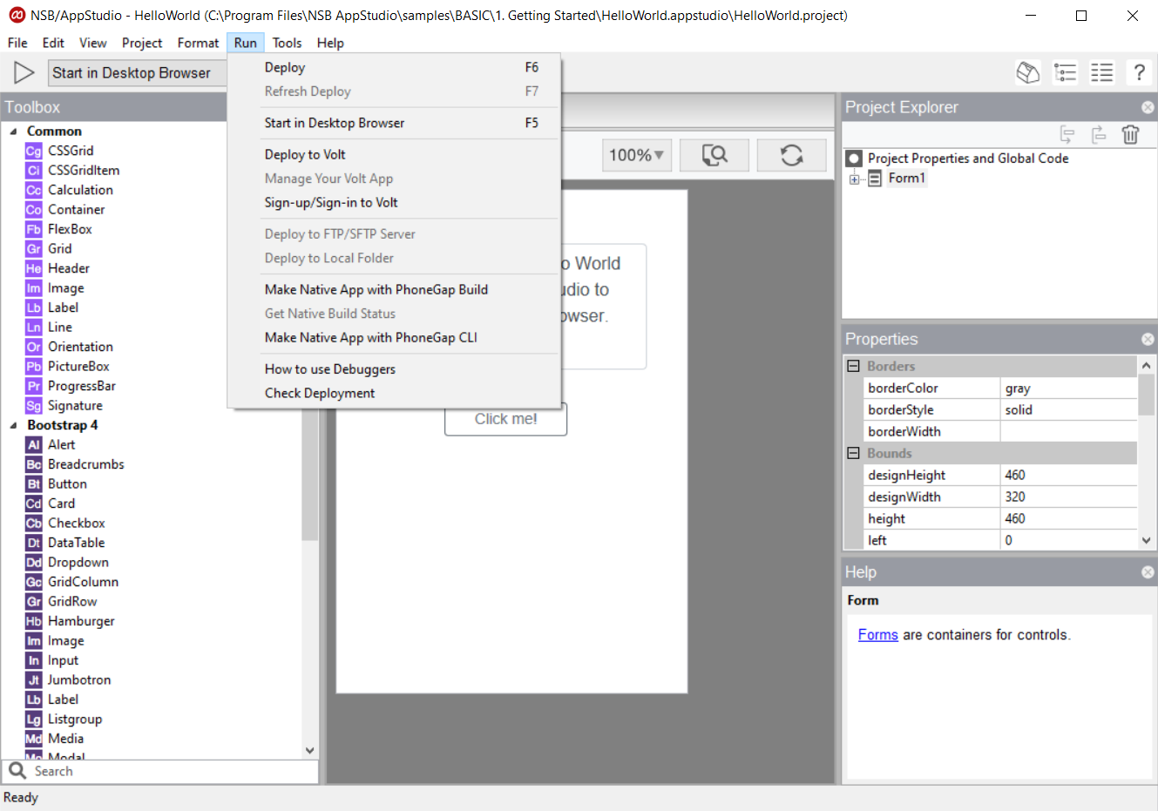Choose Make Native App with PhoneGap CLI
The image size is (1158, 811).
(x=393, y=338)
